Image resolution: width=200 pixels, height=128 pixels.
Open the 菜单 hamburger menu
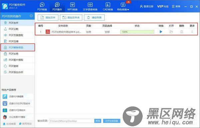[x=176, y=6]
